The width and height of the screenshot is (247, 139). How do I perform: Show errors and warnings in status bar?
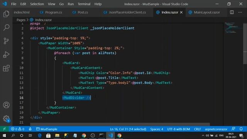[x=18, y=129]
